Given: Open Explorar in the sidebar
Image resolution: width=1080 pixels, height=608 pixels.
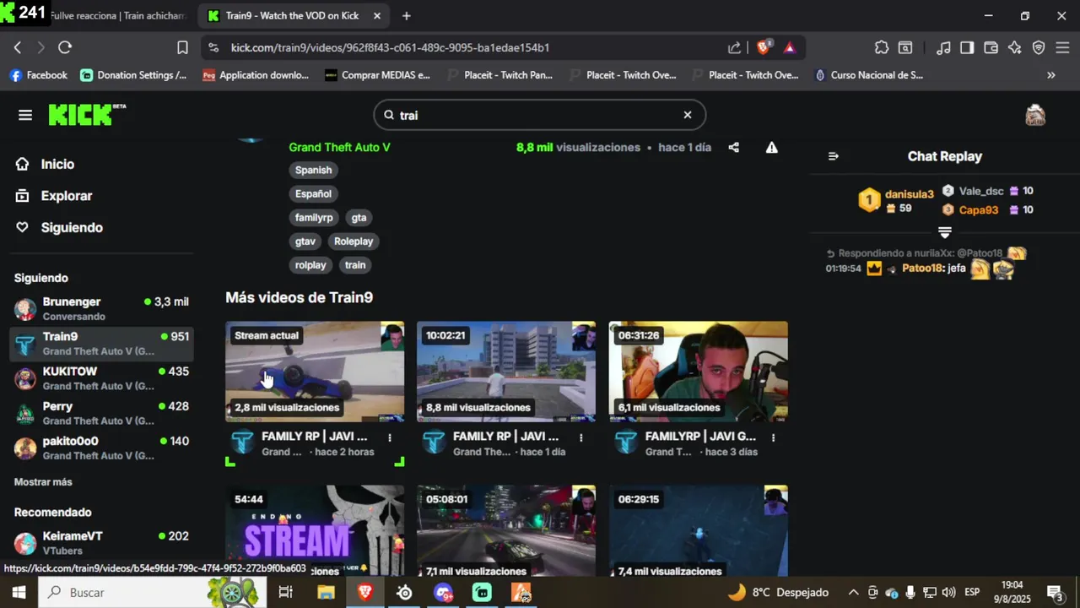Looking at the screenshot, I should click(66, 196).
